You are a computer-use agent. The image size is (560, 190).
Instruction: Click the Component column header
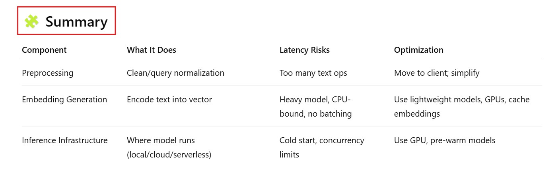pos(44,50)
